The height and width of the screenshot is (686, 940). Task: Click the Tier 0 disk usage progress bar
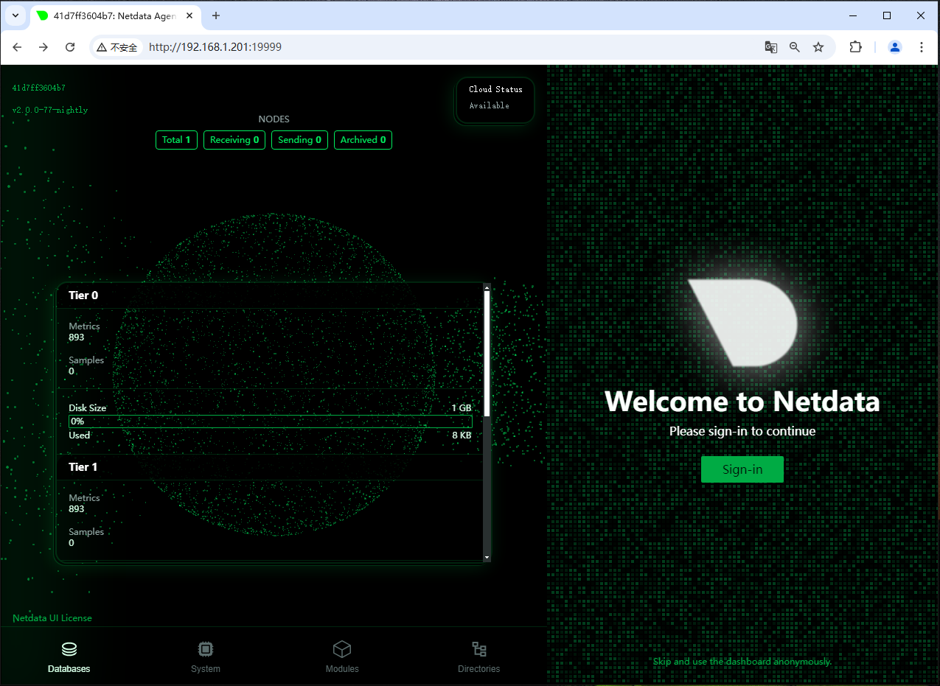(271, 421)
